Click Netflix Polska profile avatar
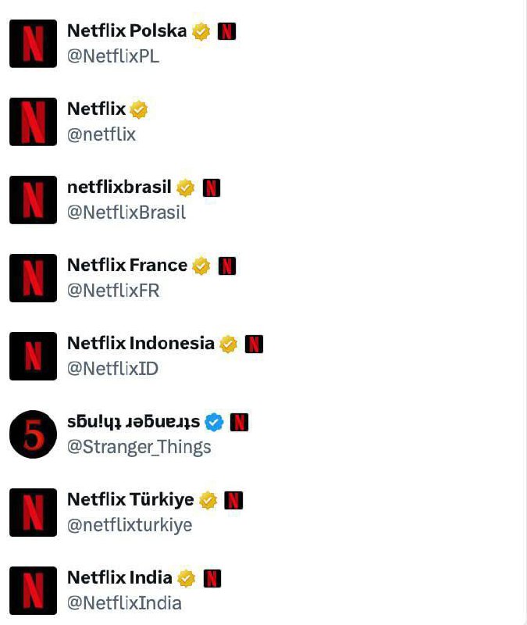Viewport: 527px width, 625px height. point(33,44)
